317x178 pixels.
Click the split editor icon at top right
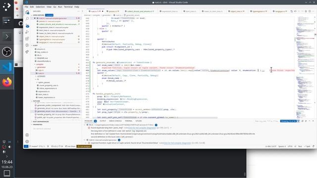click(310, 11)
